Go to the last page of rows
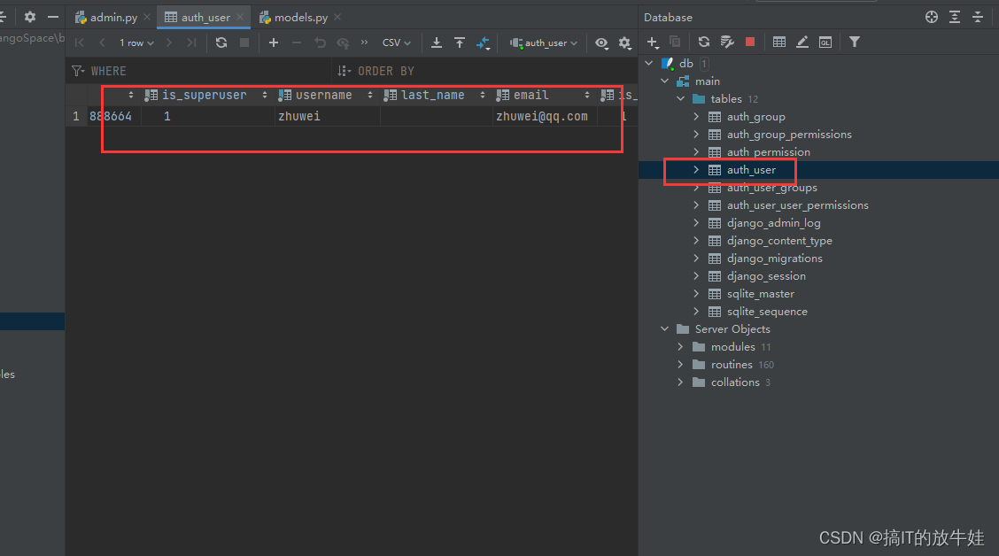This screenshot has height=556, width=999. click(191, 42)
